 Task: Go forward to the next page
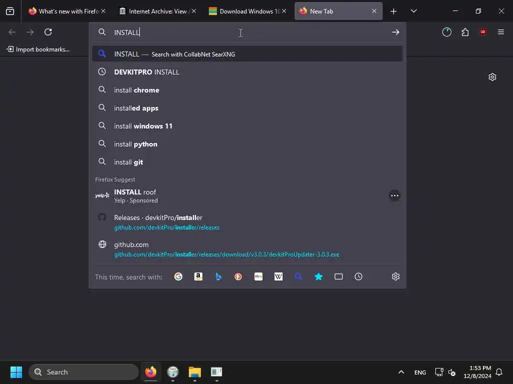[30, 32]
